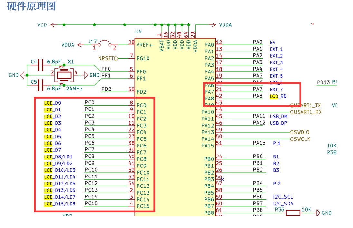Click the I2C_SCL net label
This screenshot has height=228, width=353.
[283, 197]
